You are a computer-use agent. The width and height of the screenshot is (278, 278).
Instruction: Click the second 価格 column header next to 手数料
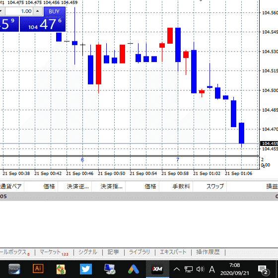click(x=142, y=186)
